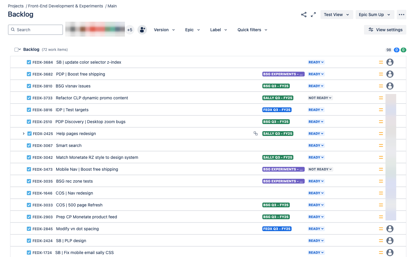The image size is (412, 257).
Task: Click priority icon on FEDX-1646 row
Action: click(381, 193)
